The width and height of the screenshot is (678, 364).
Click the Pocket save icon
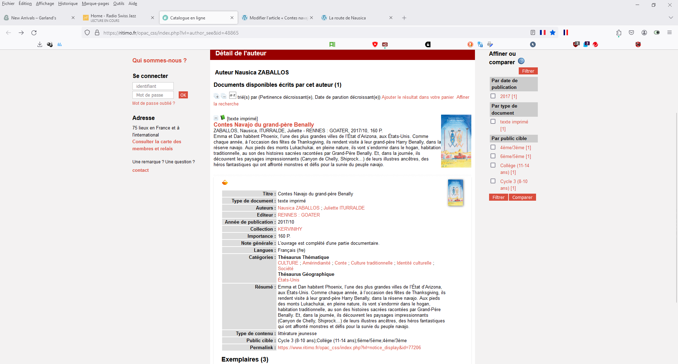[631, 32]
